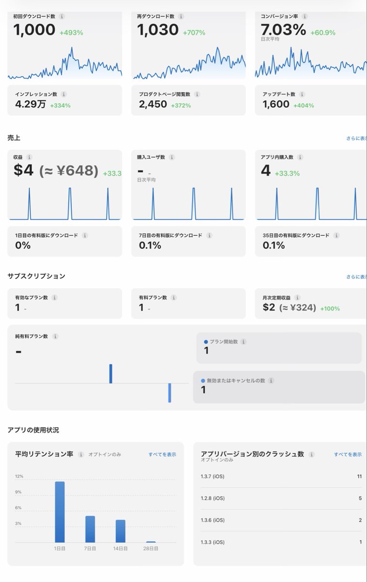The width and height of the screenshot is (367, 582).
Task: Open info icon beside 再ダウンロード数
Action: coord(181,16)
